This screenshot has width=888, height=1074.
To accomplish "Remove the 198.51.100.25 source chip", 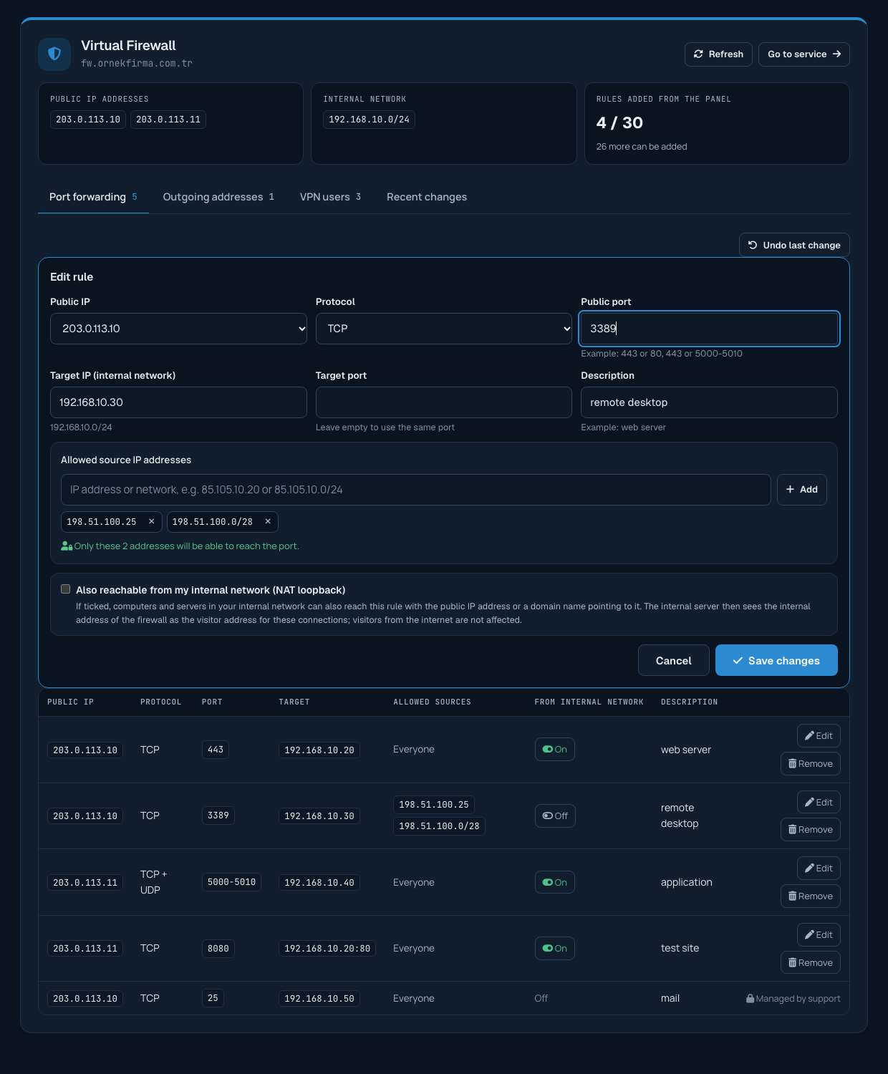I will (x=151, y=522).
